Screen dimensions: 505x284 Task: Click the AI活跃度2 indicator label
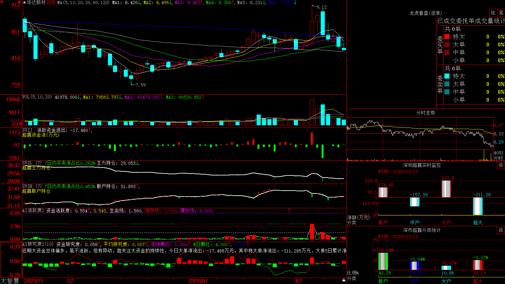point(33,210)
